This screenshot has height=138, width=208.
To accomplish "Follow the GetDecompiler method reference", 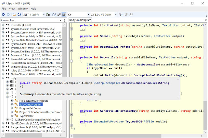I will coord(148,64).
